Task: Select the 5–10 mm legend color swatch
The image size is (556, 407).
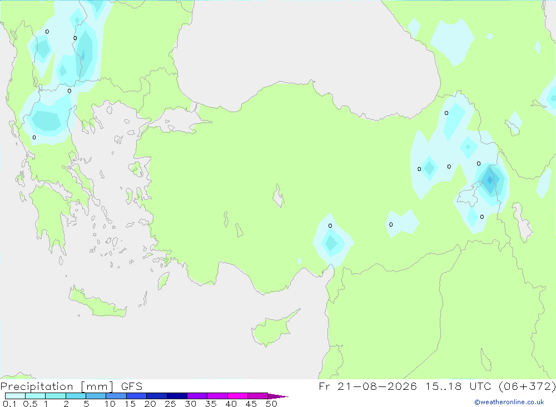Action: click(x=96, y=396)
